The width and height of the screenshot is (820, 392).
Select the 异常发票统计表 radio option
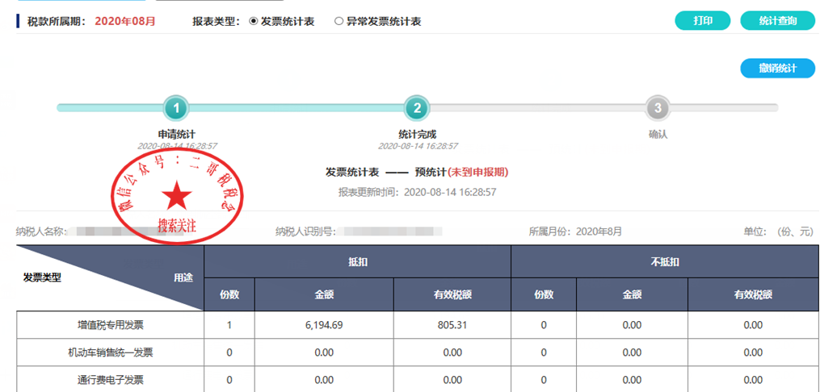pyautogui.click(x=339, y=22)
